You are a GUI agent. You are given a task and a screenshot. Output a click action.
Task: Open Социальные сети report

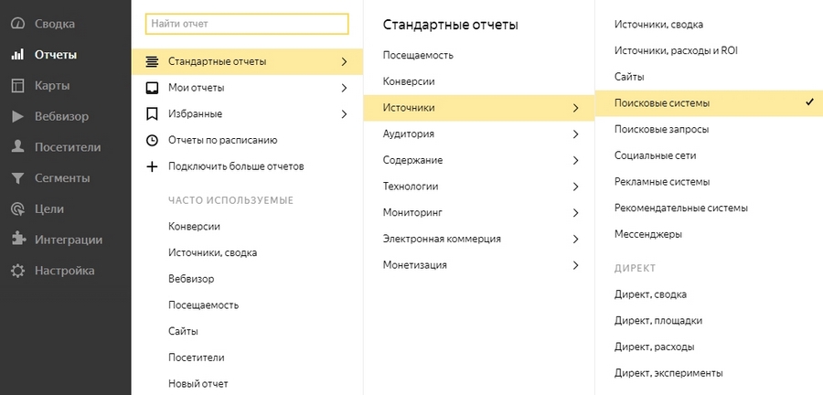point(655,155)
